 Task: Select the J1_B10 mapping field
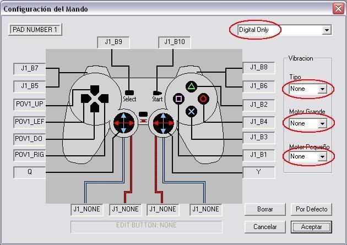[175, 42]
